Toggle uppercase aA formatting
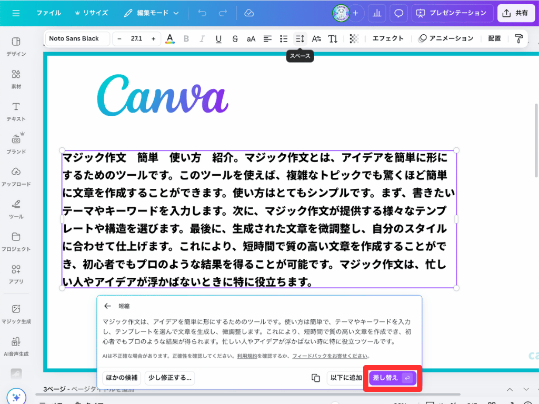 click(251, 38)
